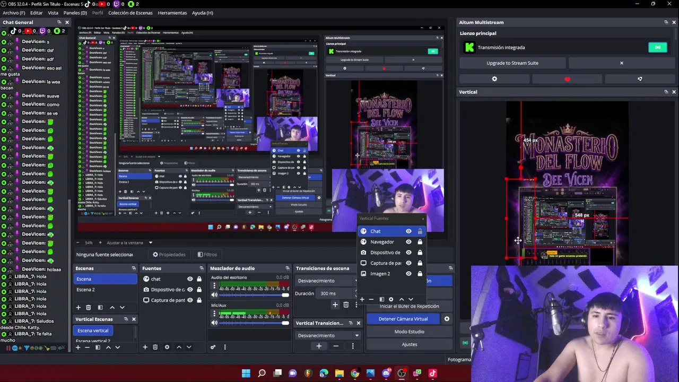Move source up in Fuentes toolbar
This screenshot has height=382, width=679.
tap(179, 347)
